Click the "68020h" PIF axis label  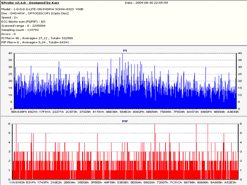[x=149, y=182]
